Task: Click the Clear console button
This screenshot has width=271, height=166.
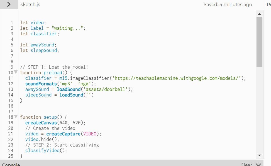Action: [x=246, y=165]
